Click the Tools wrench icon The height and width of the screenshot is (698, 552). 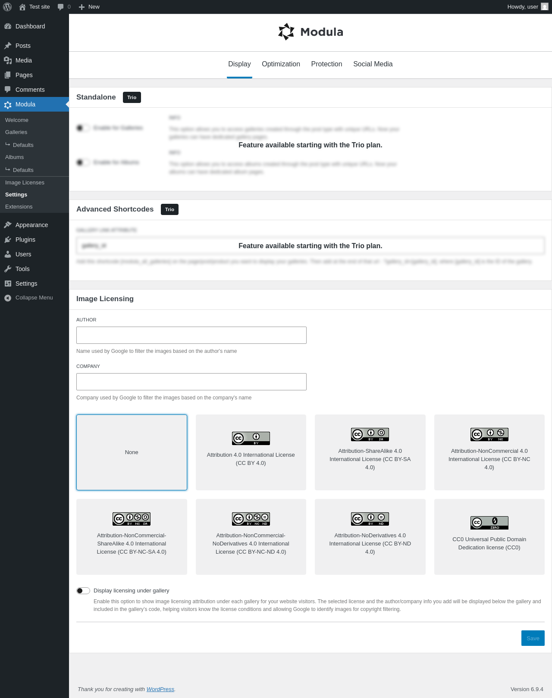[x=8, y=269]
